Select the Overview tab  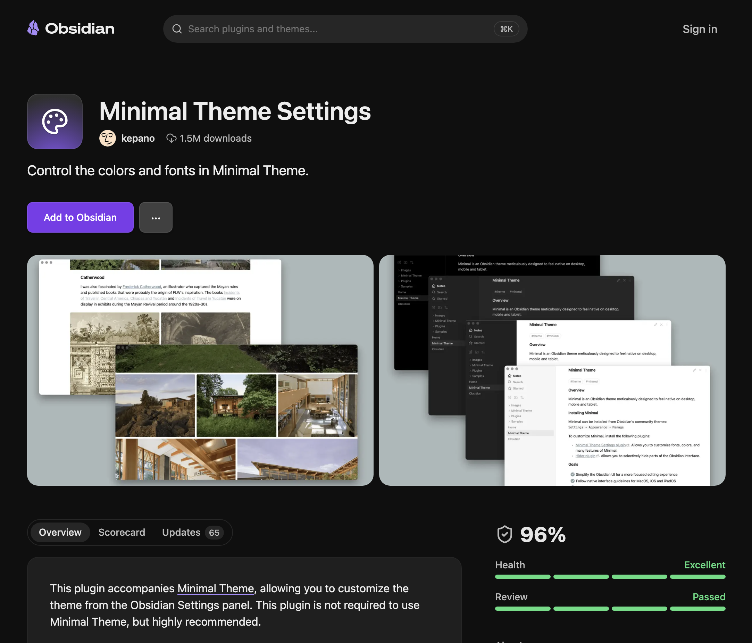tap(60, 532)
